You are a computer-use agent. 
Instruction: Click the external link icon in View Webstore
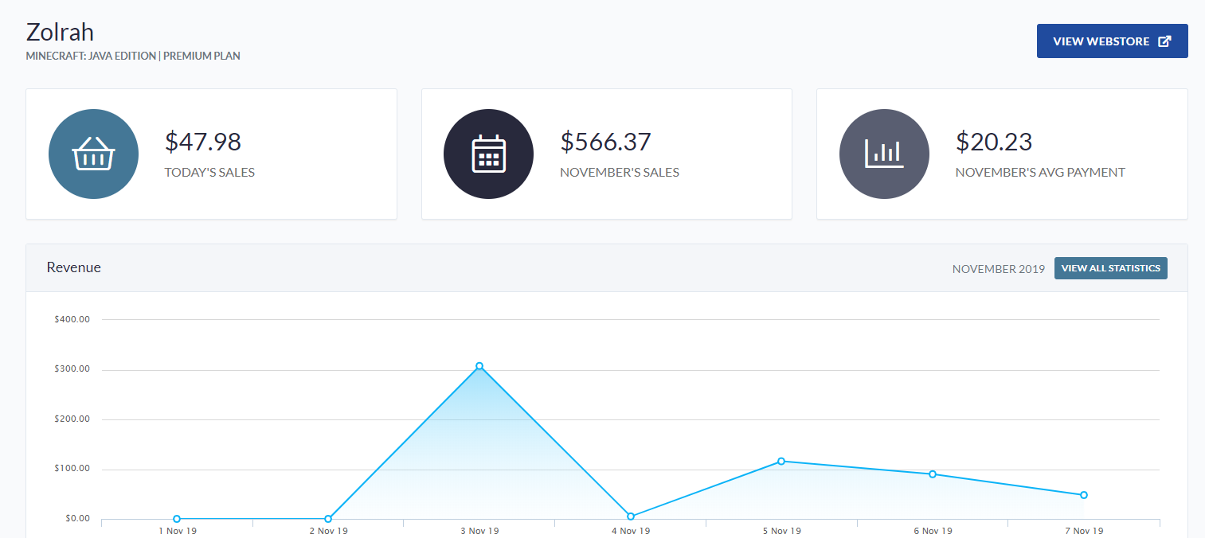[x=1164, y=41]
